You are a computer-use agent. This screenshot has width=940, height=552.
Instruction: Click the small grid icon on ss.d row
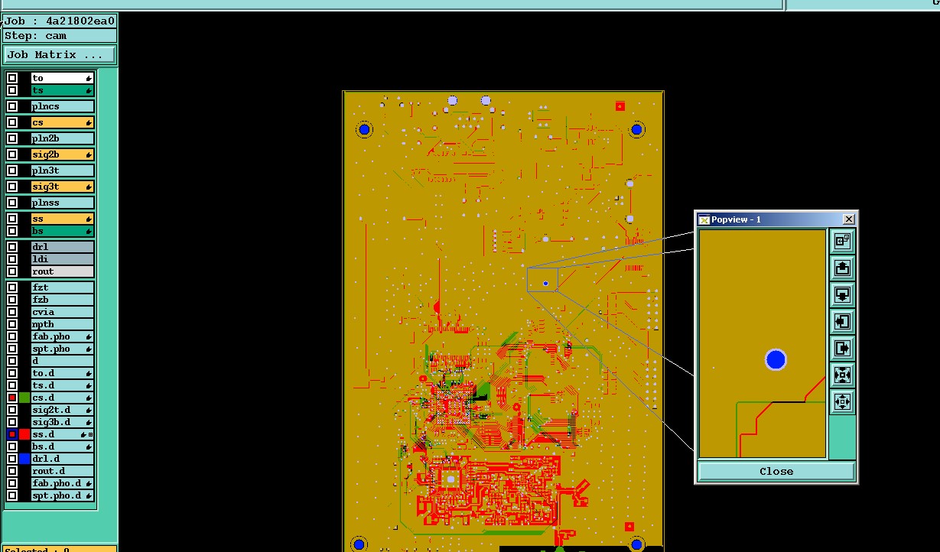pos(91,434)
